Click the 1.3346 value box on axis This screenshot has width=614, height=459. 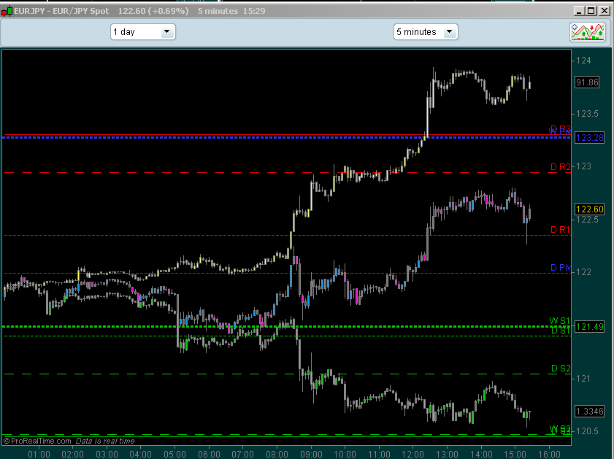[589, 412]
